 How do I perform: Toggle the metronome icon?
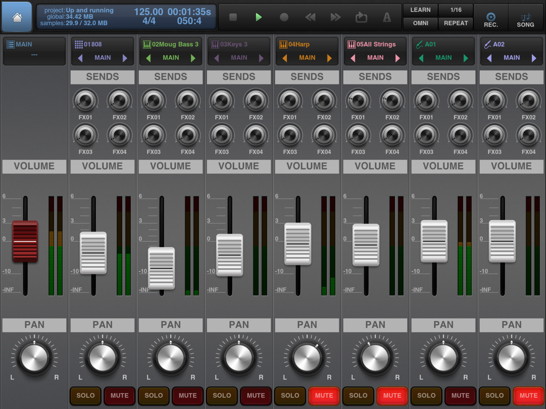point(387,17)
